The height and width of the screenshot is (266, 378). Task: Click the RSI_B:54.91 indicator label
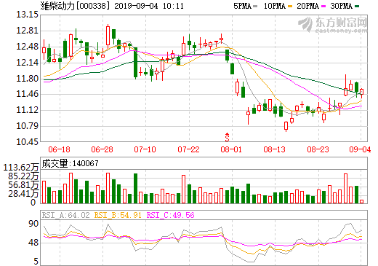118,215
